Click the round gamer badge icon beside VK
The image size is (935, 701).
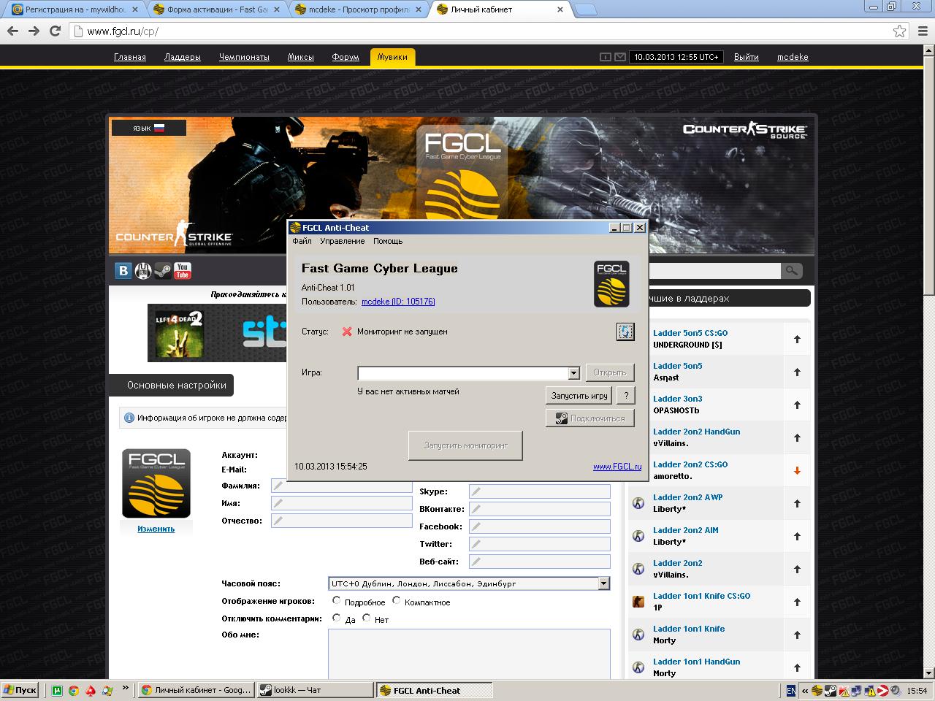click(143, 271)
